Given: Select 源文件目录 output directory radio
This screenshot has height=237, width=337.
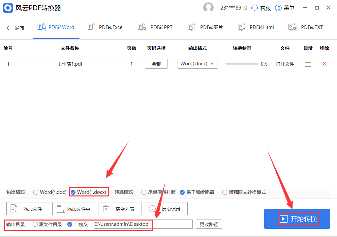Looking at the screenshot, I should [47, 224].
